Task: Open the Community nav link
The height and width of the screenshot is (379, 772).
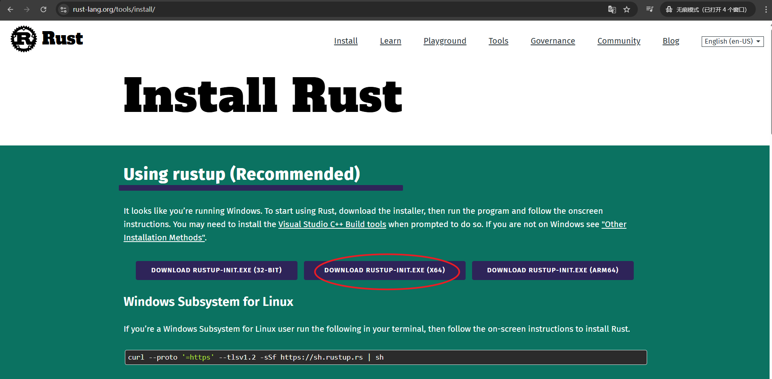Action: pyautogui.click(x=619, y=41)
